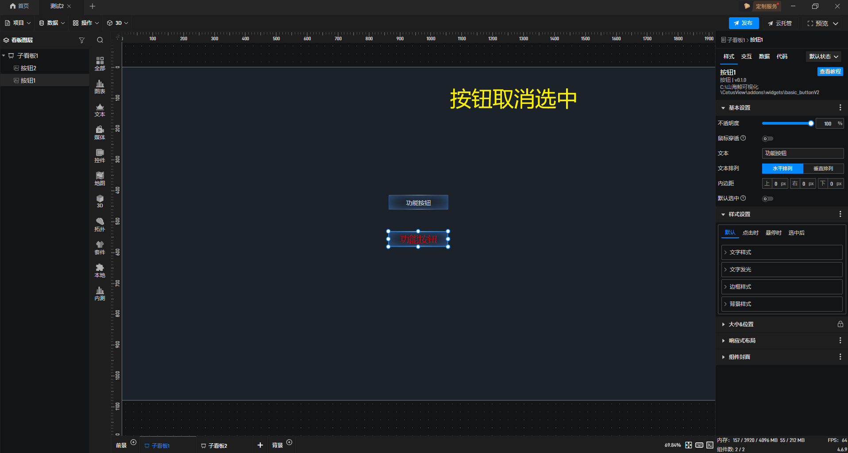Open the 文本 (text) widget category

[100, 110]
